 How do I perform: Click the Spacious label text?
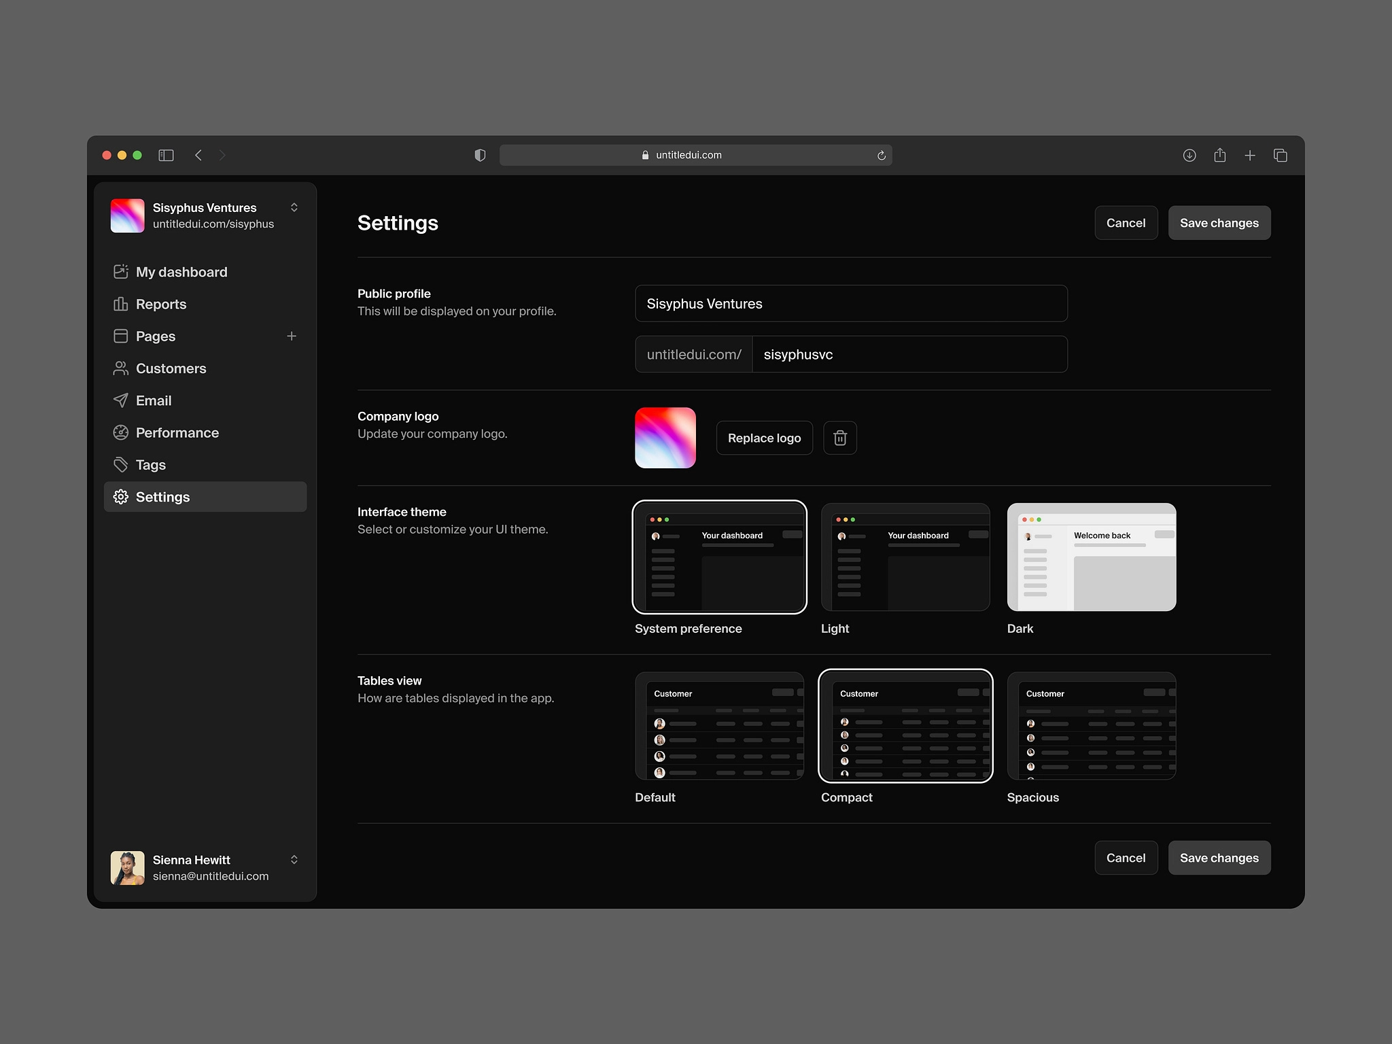[1033, 797]
